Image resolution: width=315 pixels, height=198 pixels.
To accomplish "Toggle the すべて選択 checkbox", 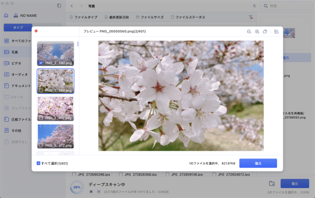I will 38,163.
